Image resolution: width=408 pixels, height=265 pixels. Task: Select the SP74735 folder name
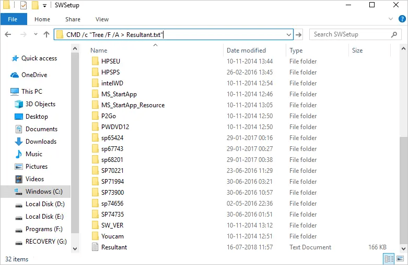(112, 214)
